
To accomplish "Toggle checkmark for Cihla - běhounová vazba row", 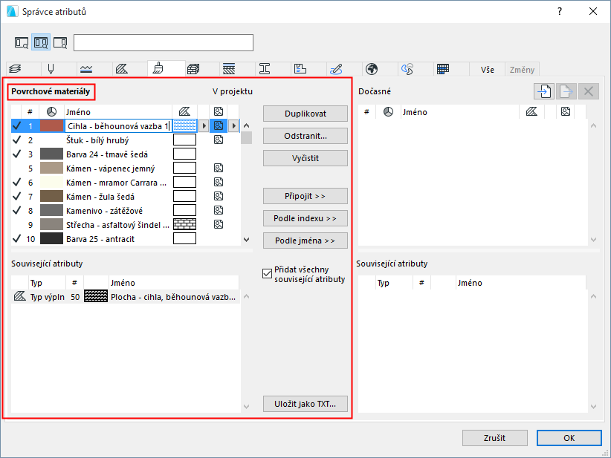I will coord(17,125).
